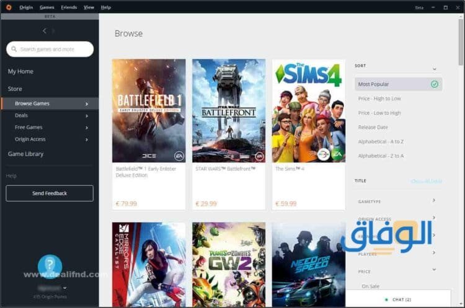This screenshot has width=465, height=308.
Task: Click the green chat status dot
Action: click(x=386, y=300)
